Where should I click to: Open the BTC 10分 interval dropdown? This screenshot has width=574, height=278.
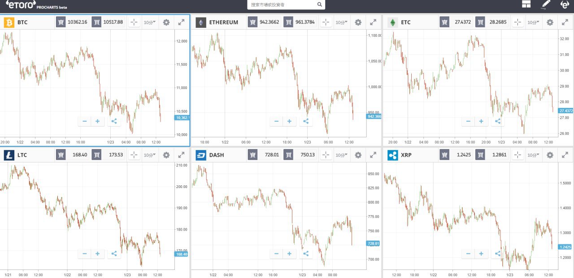[x=149, y=22]
